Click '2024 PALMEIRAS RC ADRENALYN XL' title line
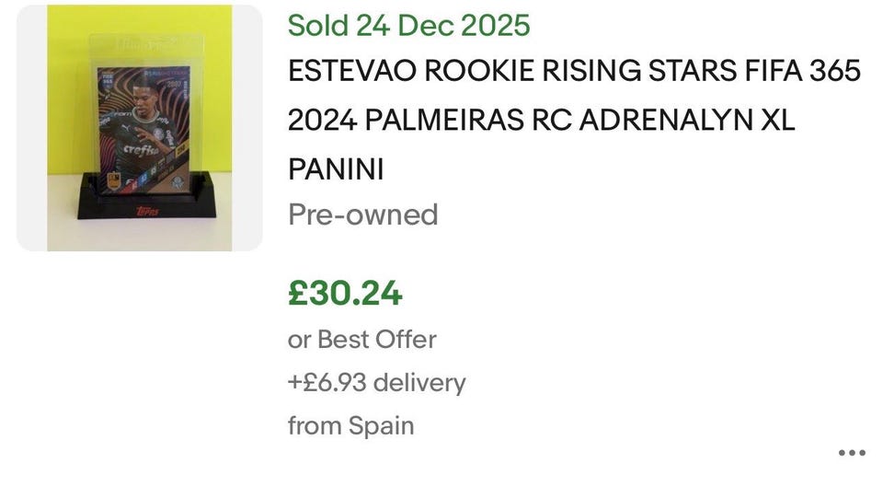This screenshot has height=498, width=883. tap(541, 121)
